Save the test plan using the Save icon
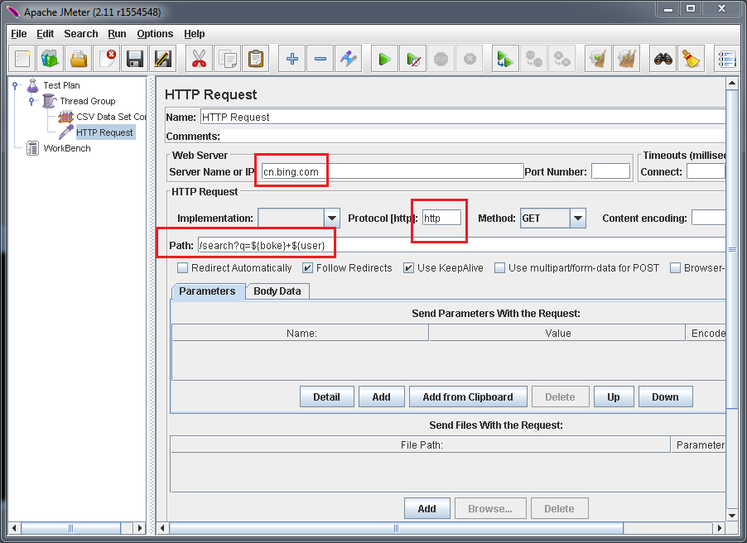The image size is (747, 543). point(134,58)
